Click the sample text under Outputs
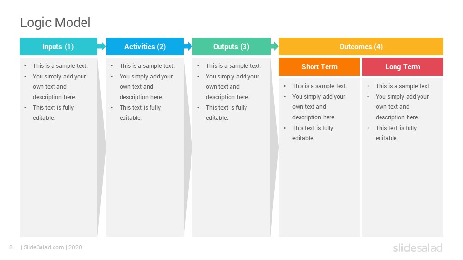The width and height of the screenshot is (463, 260). [x=230, y=91]
